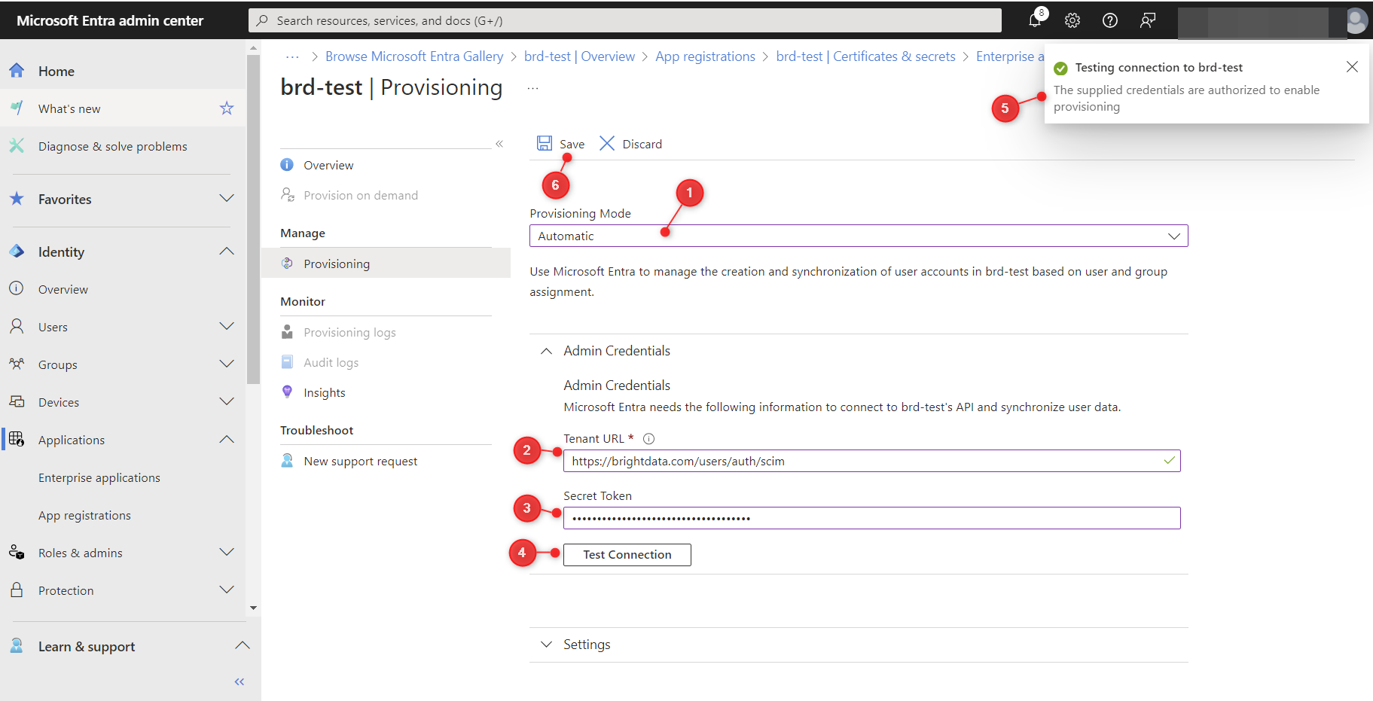
Task: Click the Test Connection button
Action: tap(627, 554)
